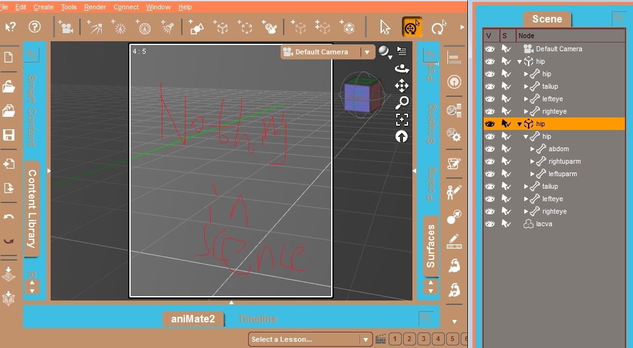Collapse the highlighted hip figure node
Screen dimensions: 633x348
(x=519, y=124)
